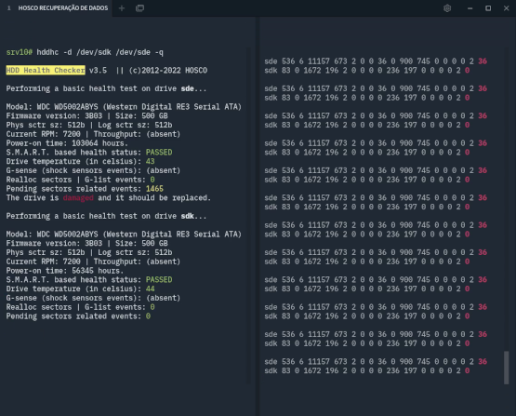Click the command line 'hddhc -d /dev/sdk /dev/sde -q'
The width and height of the screenshot is (516, 416).
99,52
